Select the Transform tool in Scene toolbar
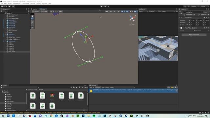Screen dimensions: 210x118 [32, 28]
